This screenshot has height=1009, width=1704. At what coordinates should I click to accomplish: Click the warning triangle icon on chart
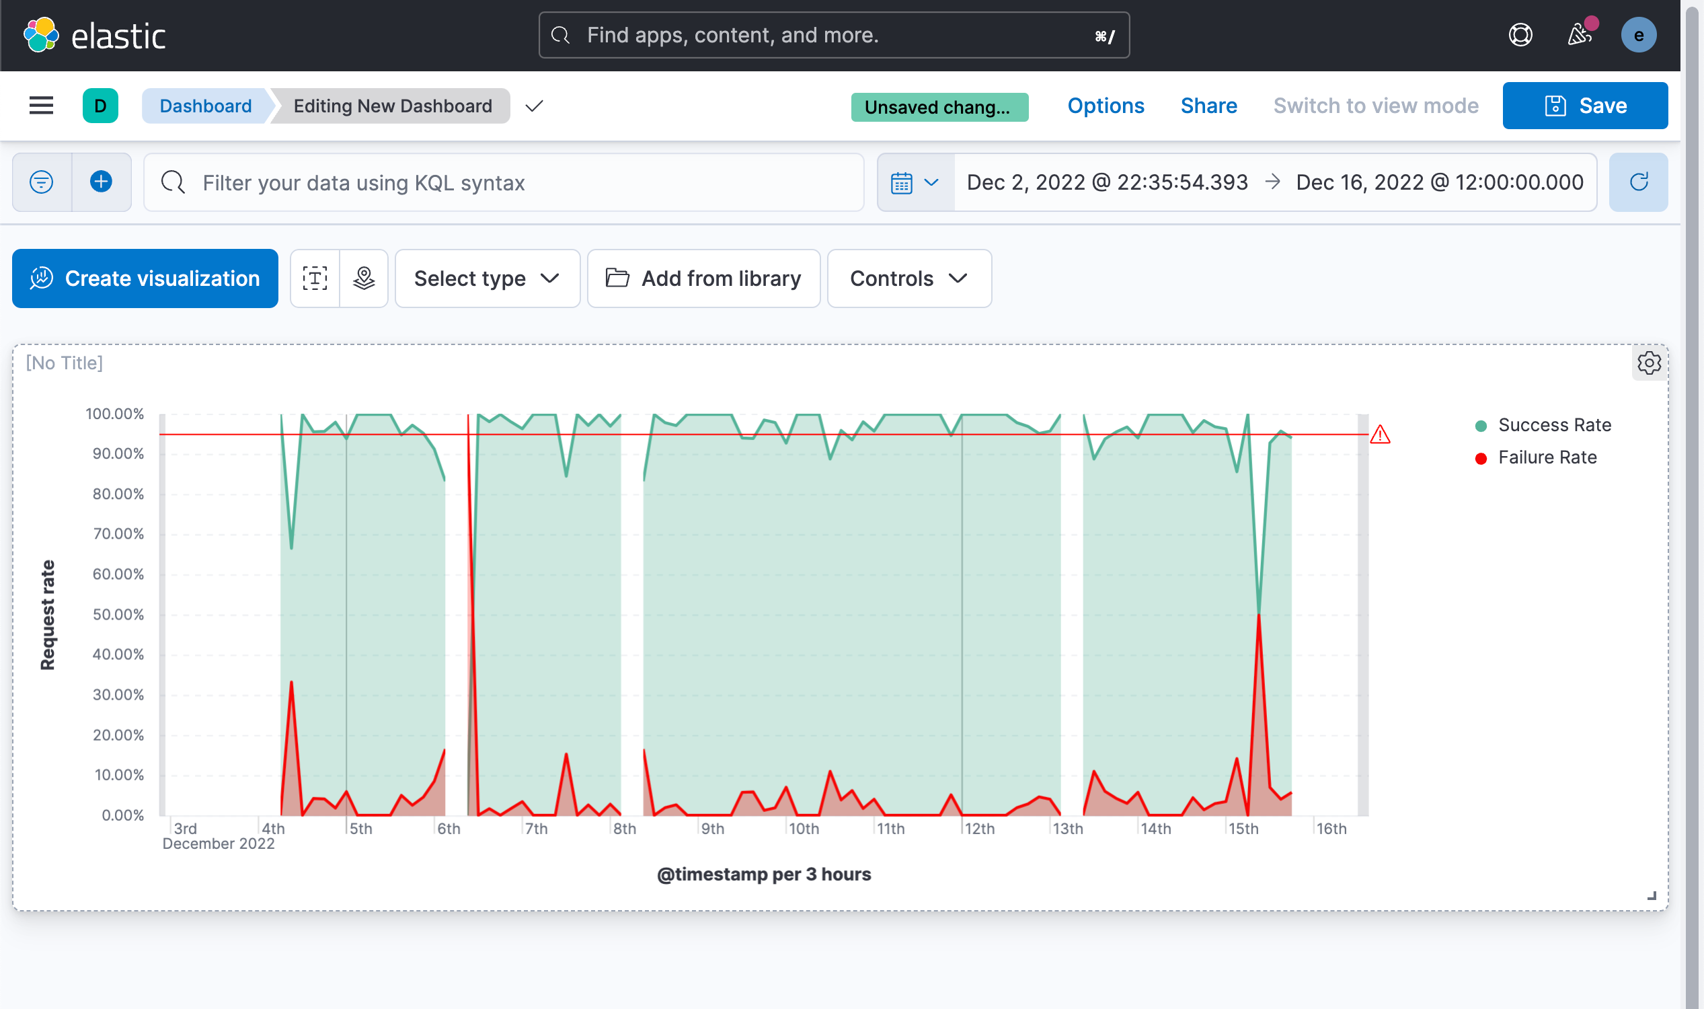tap(1381, 435)
